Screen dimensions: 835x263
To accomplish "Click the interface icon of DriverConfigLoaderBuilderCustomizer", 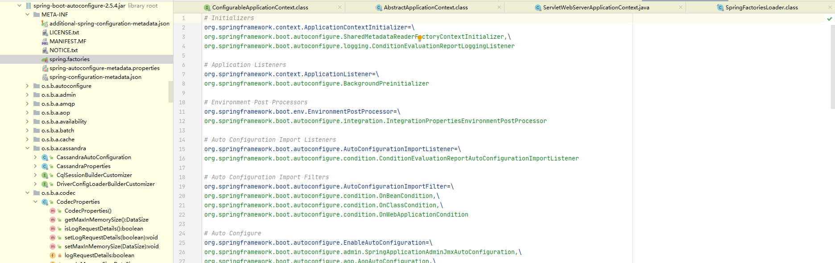I will (x=45, y=184).
